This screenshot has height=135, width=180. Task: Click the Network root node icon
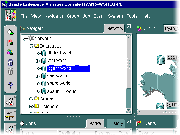[31, 38]
